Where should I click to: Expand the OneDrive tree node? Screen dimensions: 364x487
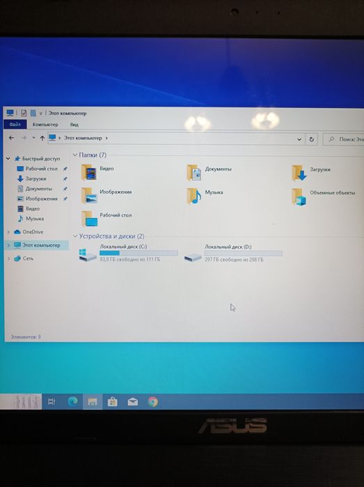pos(8,232)
